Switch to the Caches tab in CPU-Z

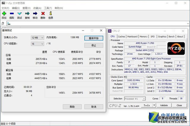121,37
